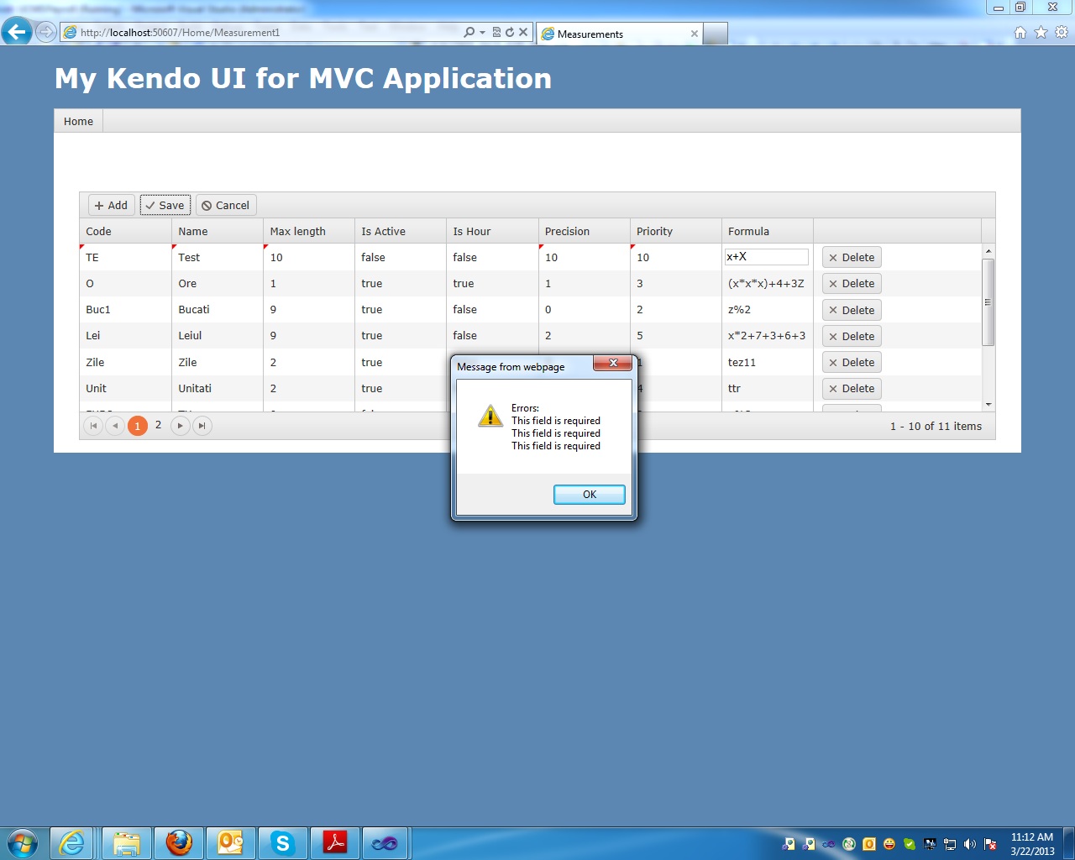The width and height of the screenshot is (1075, 860).
Task: Click the volume speaker tray icon
Action: 970,844
